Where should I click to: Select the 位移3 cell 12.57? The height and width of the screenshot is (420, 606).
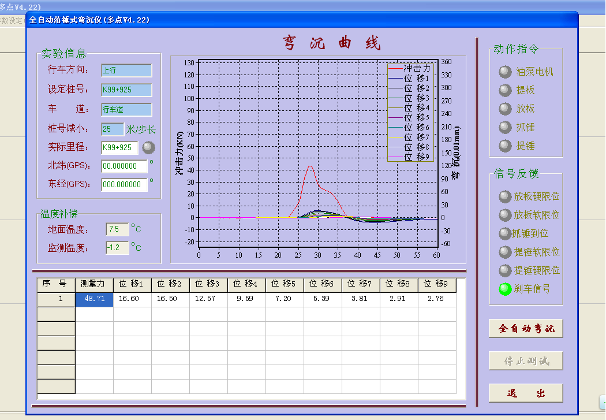209,299
